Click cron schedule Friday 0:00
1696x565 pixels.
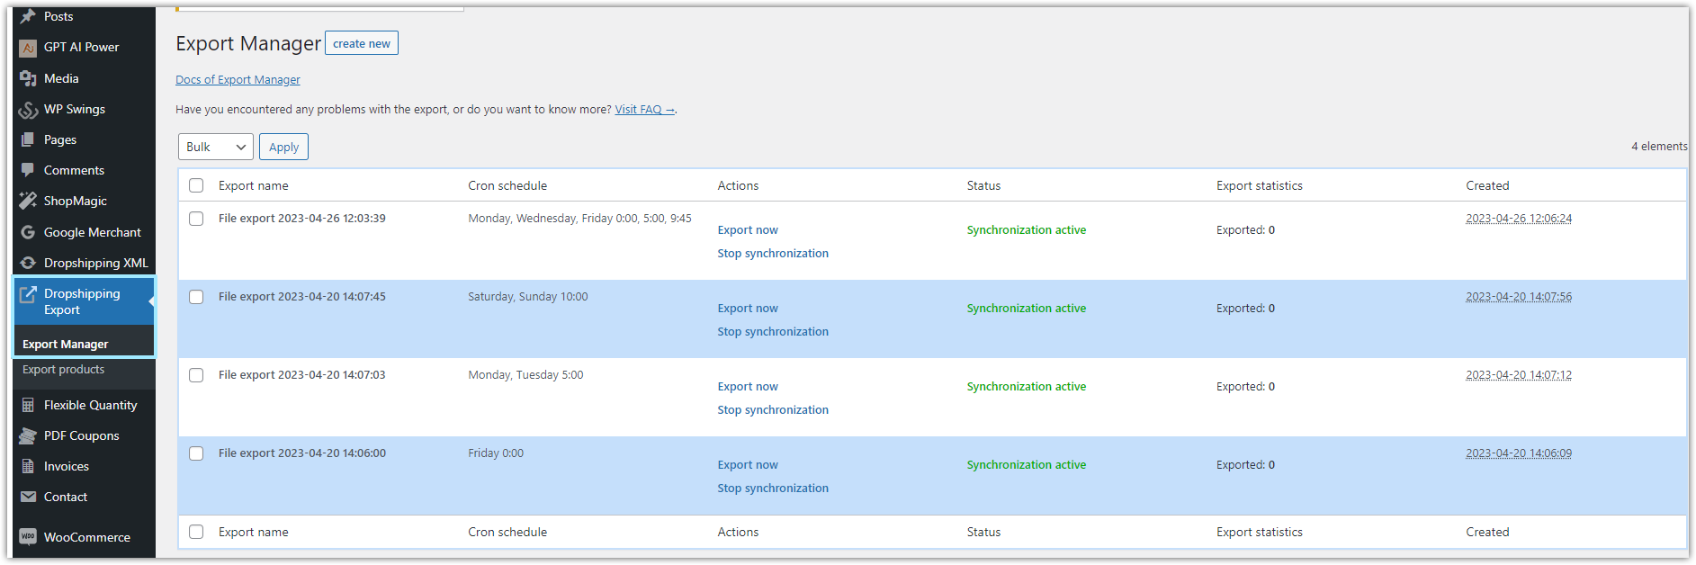(496, 453)
